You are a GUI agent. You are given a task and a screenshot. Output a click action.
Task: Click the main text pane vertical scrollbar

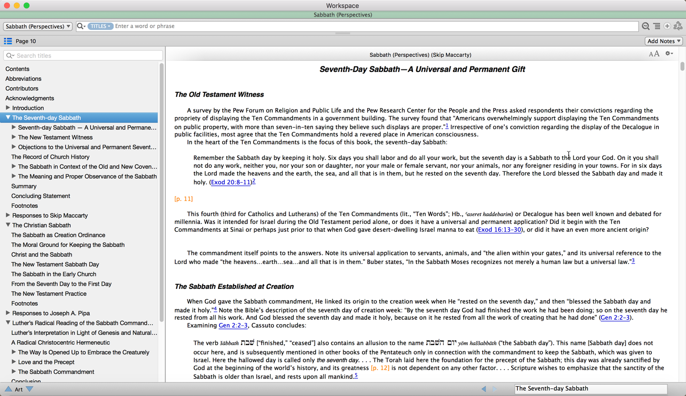click(x=682, y=66)
